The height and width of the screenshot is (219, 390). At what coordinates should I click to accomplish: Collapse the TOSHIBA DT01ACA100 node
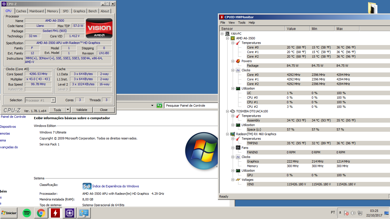(x=228, y=111)
